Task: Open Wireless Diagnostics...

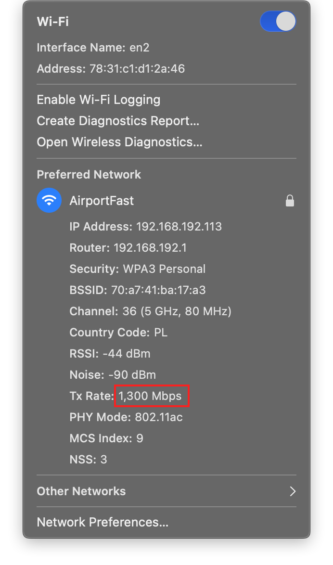Action: pyautogui.click(x=119, y=142)
